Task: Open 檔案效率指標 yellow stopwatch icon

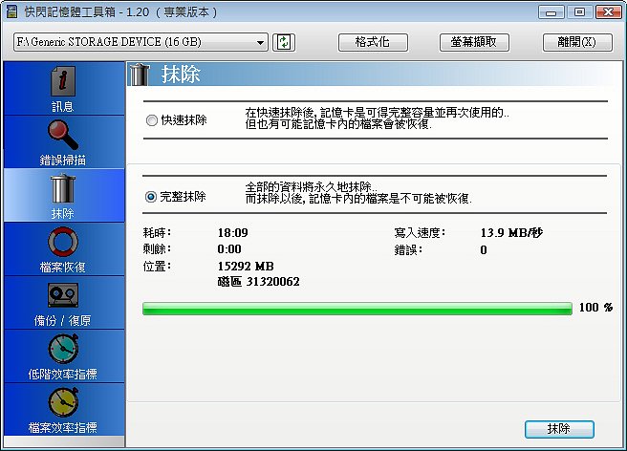Action: pyautogui.click(x=63, y=402)
